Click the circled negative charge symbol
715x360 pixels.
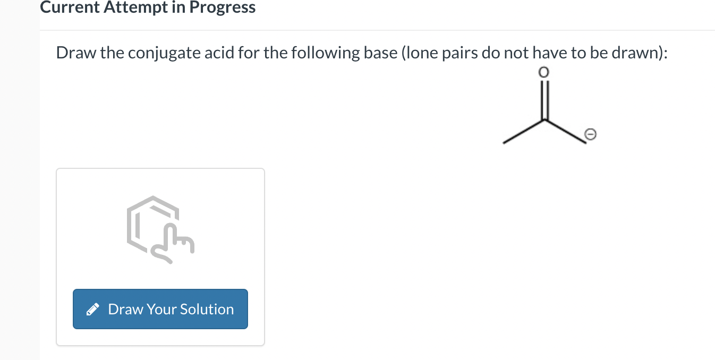point(591,134)
